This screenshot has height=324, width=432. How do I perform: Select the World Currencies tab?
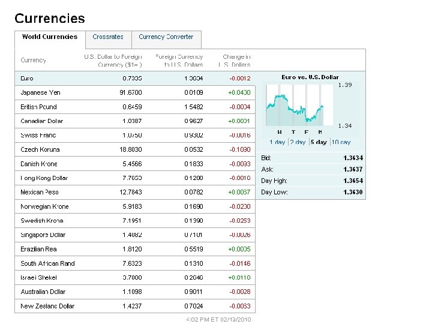[x=50, y=37]
